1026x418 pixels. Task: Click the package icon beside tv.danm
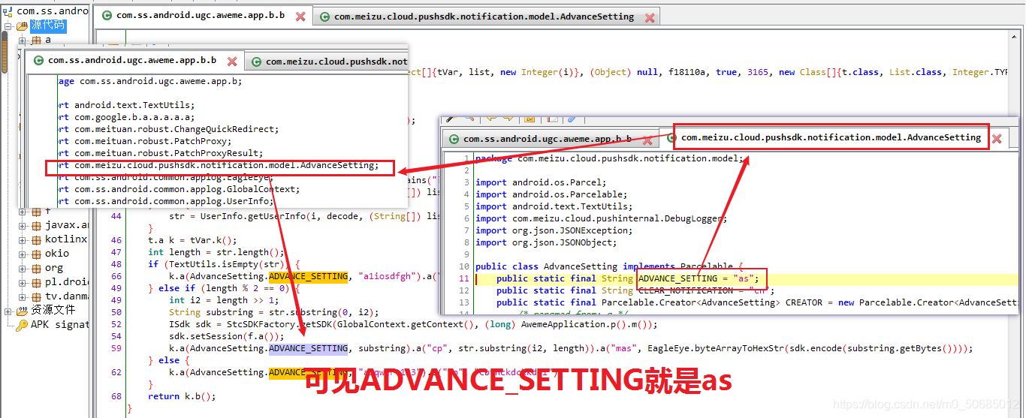point(35,296)
